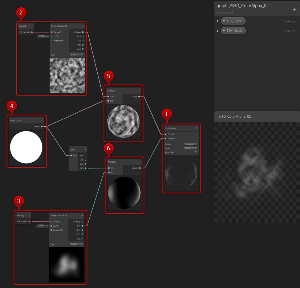Click R(1) output port of TEX_Color sampler
The image size is (300, 288).
(83, 36)
